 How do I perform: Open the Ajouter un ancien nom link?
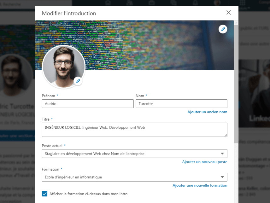tap(207, 112)
